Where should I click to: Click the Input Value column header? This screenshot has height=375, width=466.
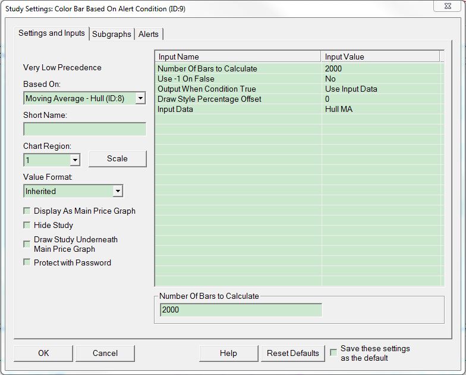tap(380, 57)
